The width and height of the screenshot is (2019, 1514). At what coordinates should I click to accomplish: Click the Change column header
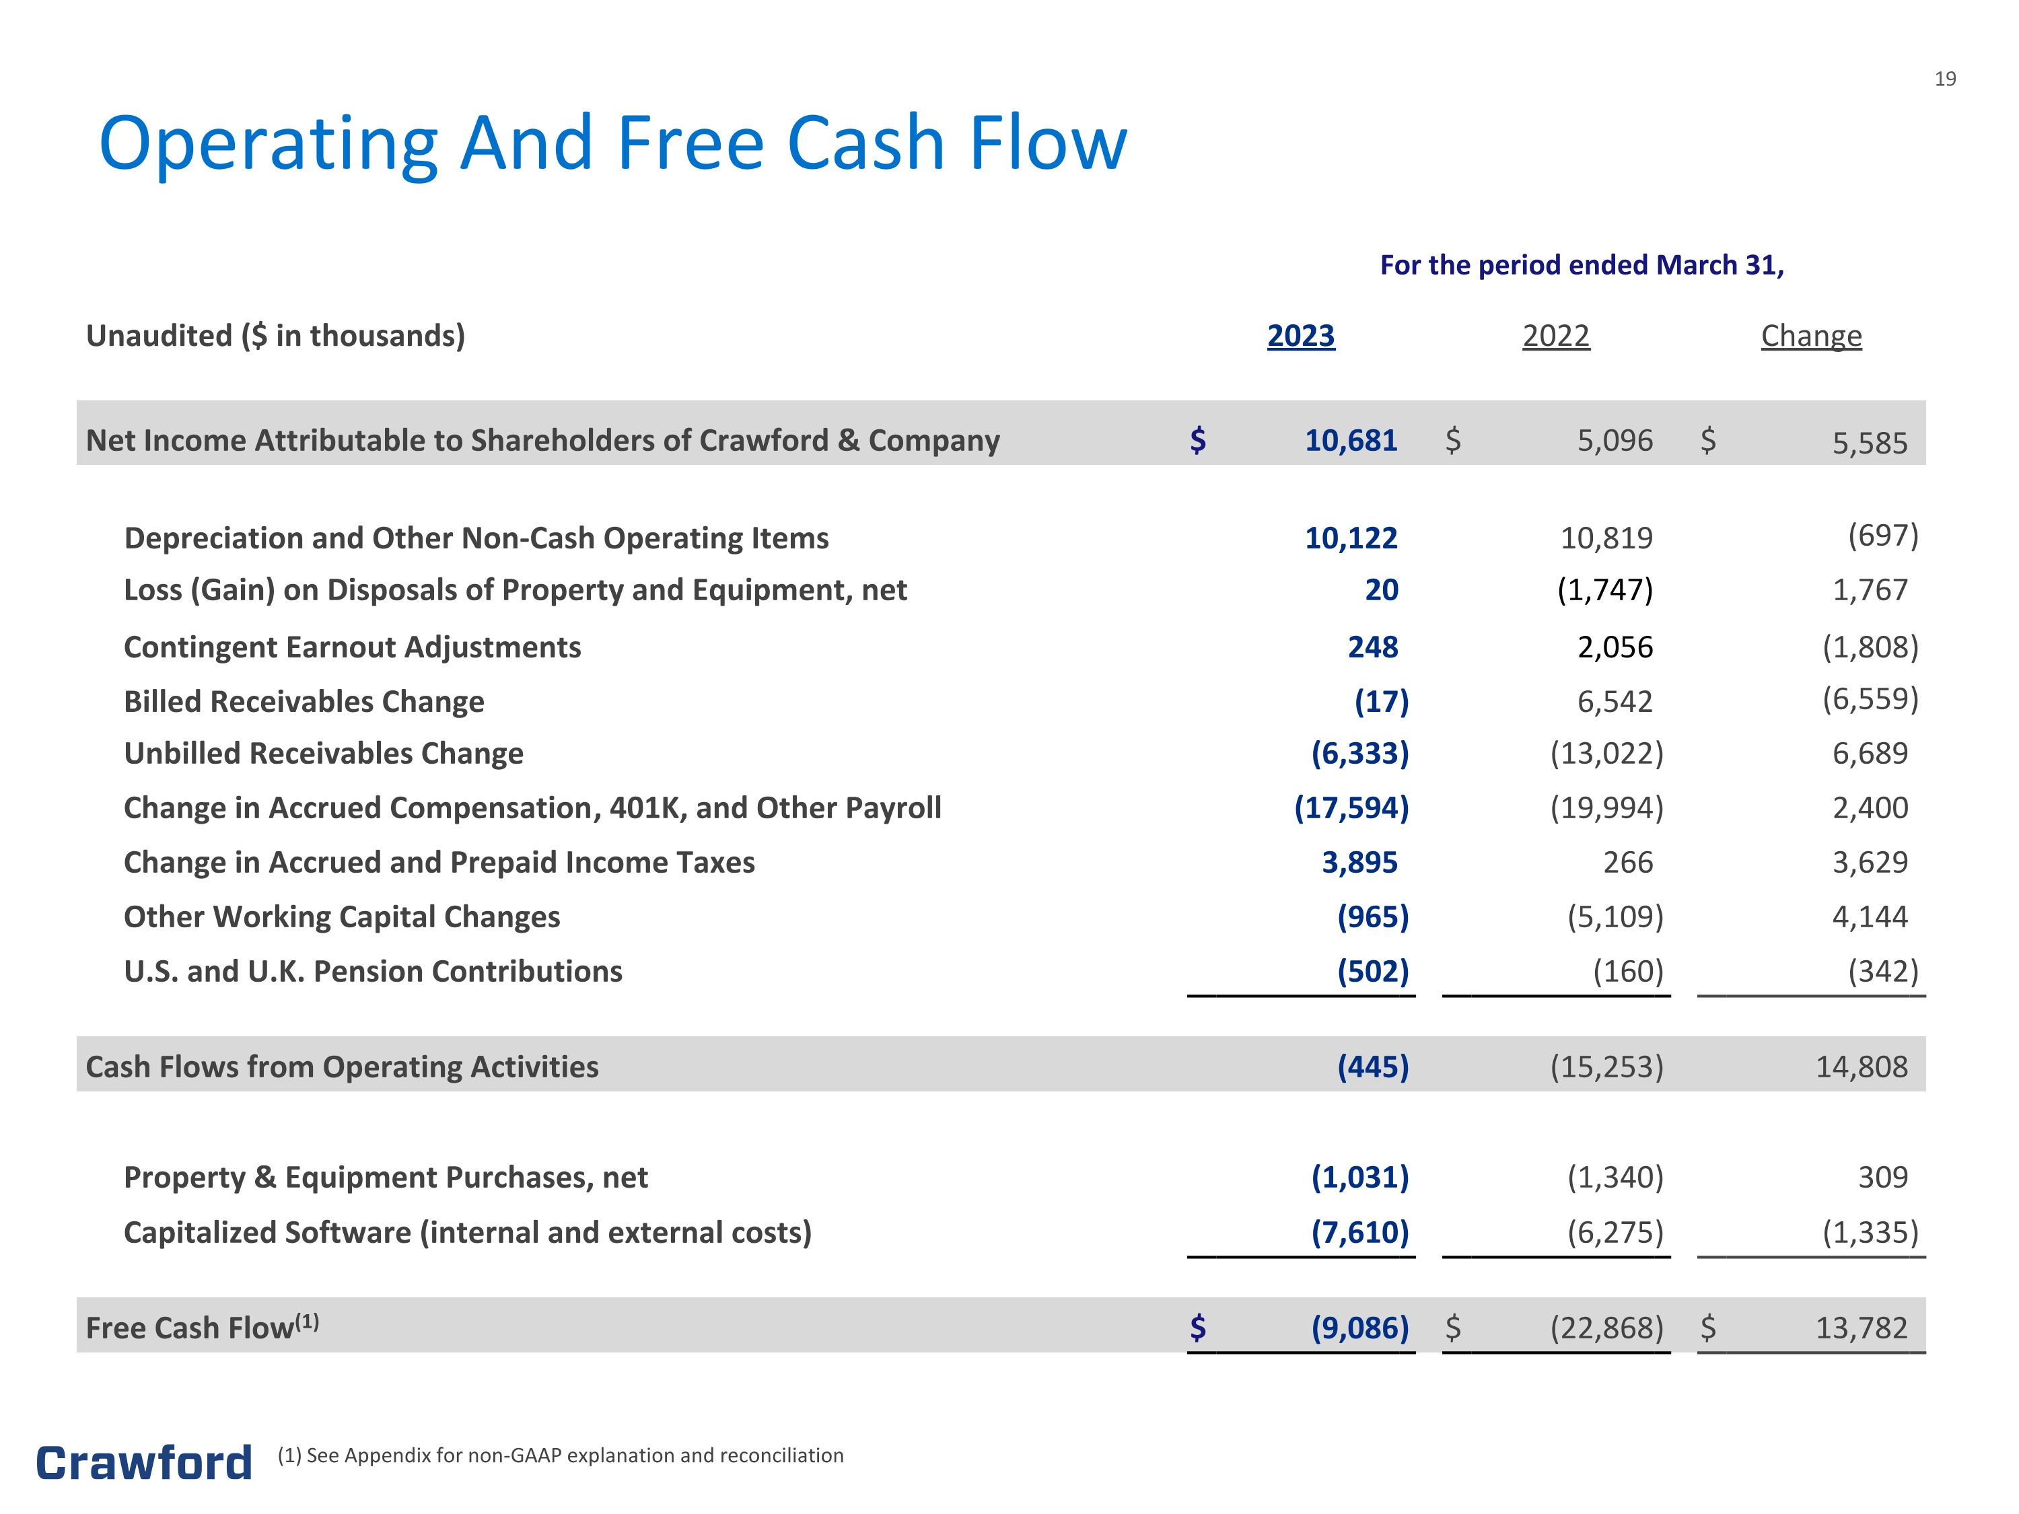(1811, 336)
